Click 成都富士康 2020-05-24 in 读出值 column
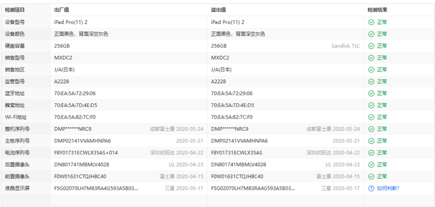Image resolution: width=435 pixels, height=207 pixels. coord(333,129)
